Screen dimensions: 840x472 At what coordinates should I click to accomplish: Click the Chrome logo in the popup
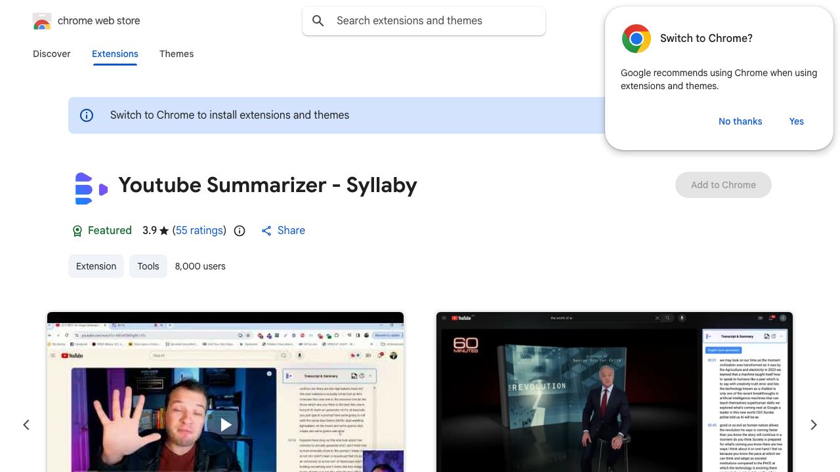(637, 39)
